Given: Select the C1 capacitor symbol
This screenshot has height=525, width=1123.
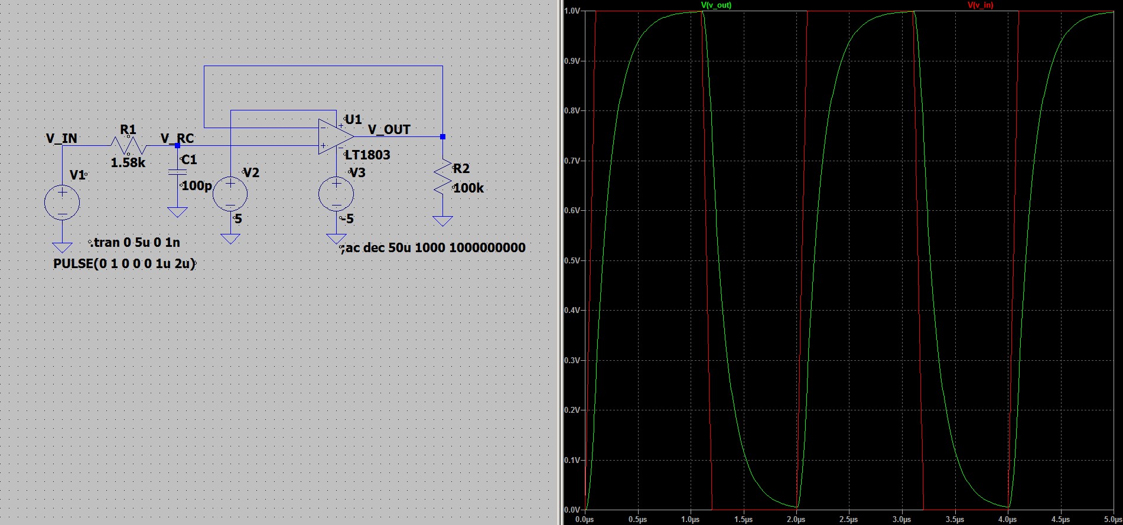Looking at the screenshot, I should click(177, 172).
